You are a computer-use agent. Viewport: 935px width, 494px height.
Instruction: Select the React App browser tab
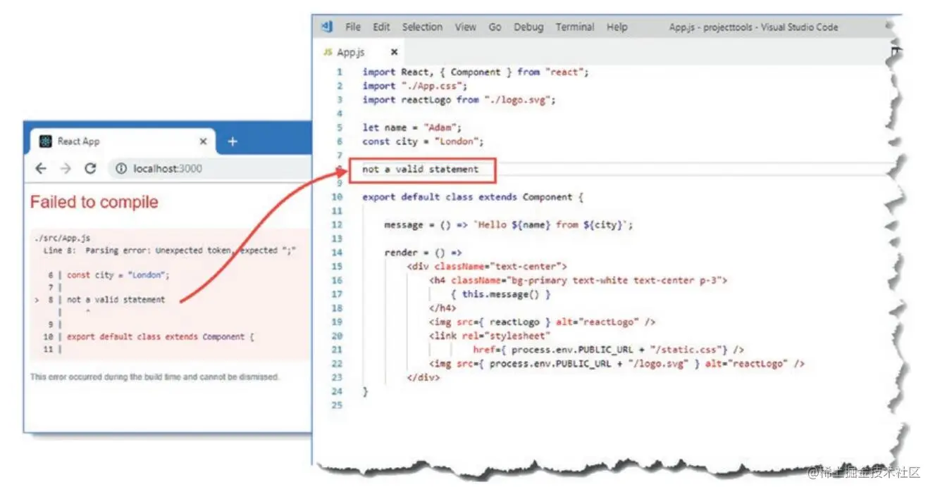(x=123, y=141)
